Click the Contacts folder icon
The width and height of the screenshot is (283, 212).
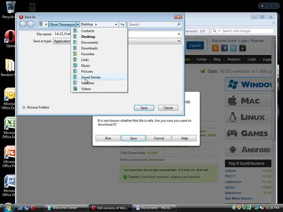point(75,31)
